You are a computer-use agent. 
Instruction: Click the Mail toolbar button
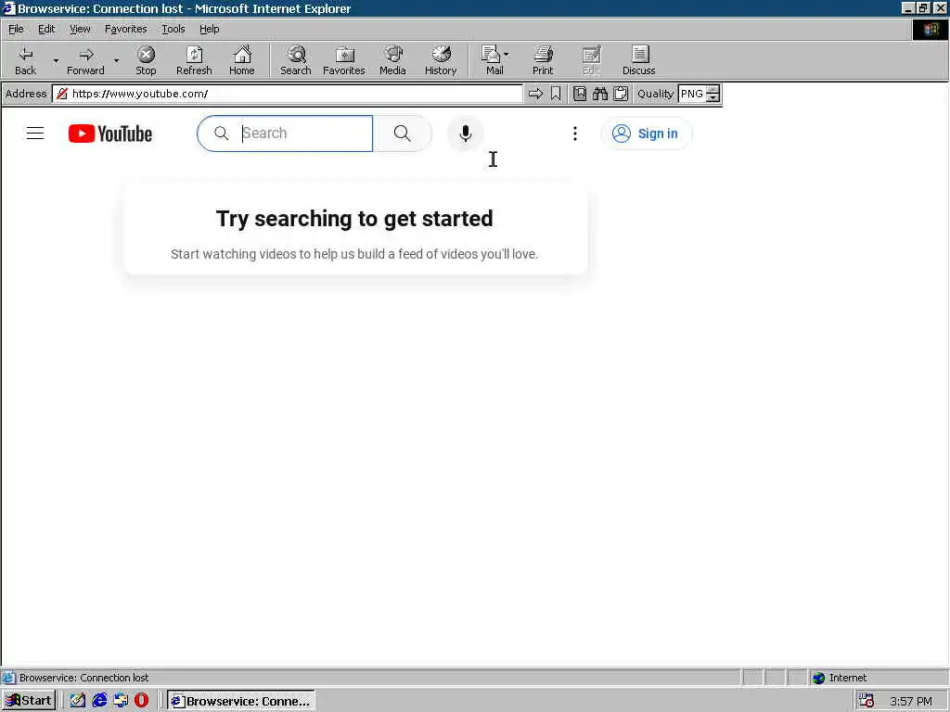pyautogui.click(x=493, y=60)
